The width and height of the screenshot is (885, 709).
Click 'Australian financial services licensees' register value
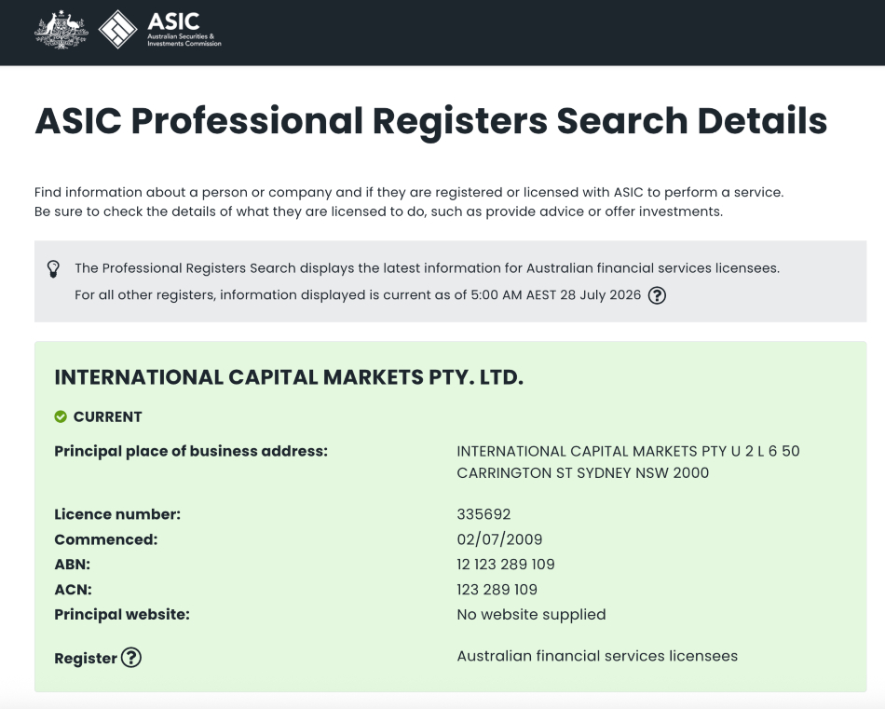[597, 656]
